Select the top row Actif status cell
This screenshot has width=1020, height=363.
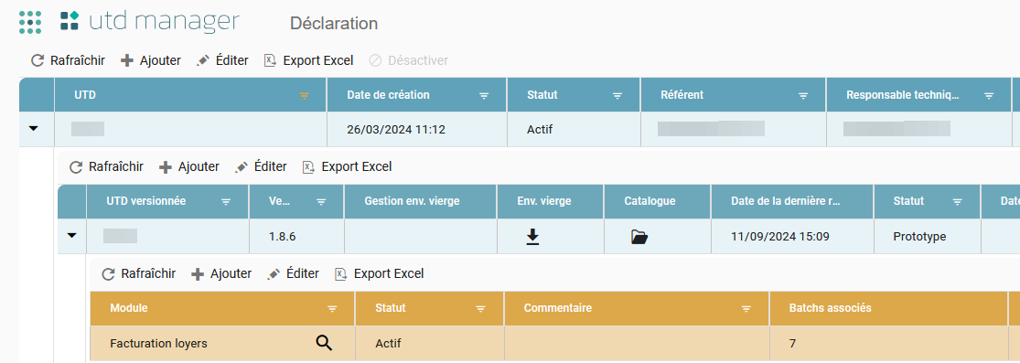(574, 130)
